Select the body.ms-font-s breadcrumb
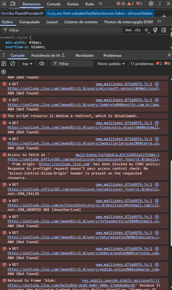 [100, 13]
